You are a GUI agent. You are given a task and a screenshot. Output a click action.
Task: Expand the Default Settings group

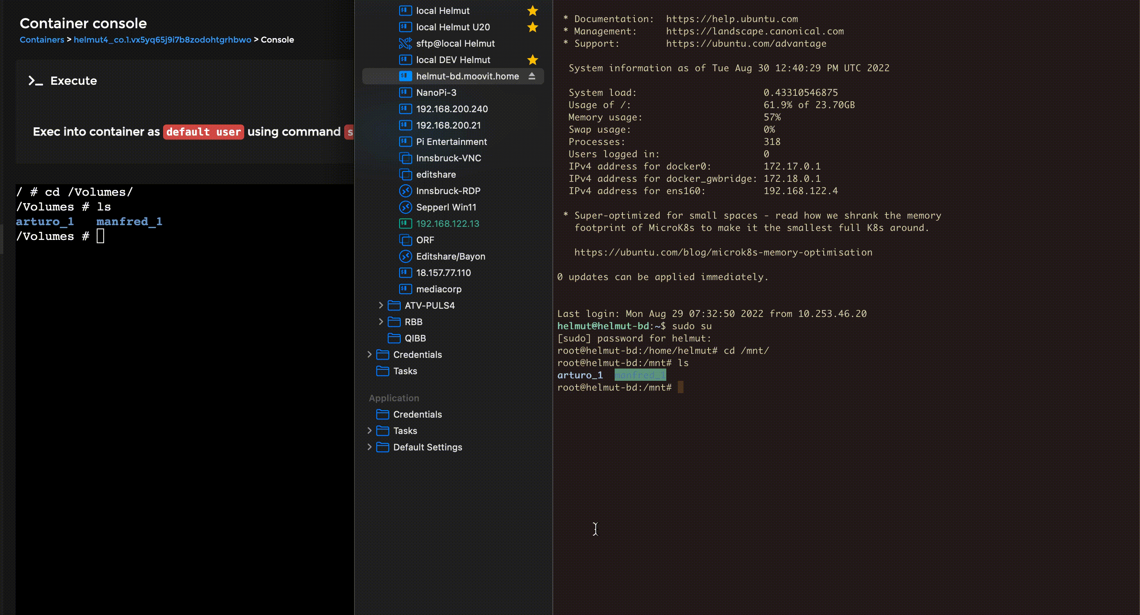tap(369, 447)
